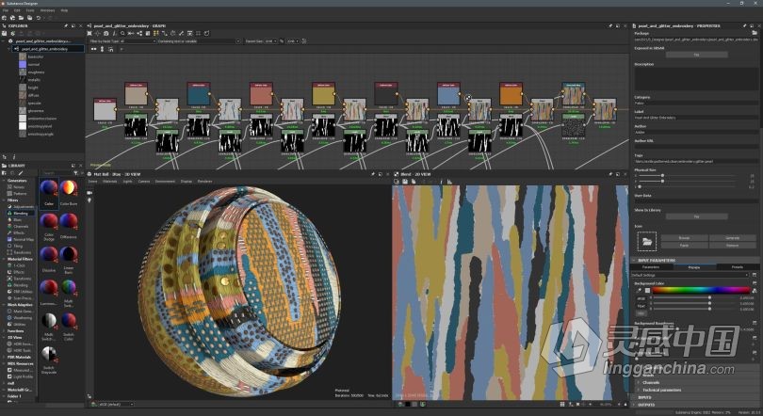This screenshot has height=416, width=763.
Task: Select the Linear Burn thumbnail in Library
Action: point(69,259)
